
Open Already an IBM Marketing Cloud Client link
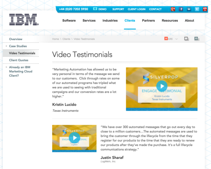pyautogui.click(x=21, y=71)
